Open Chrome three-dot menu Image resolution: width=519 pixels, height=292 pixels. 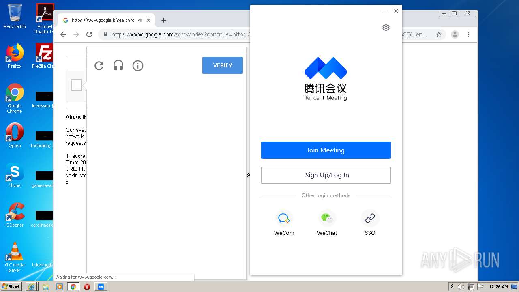(x=468, y=34)
